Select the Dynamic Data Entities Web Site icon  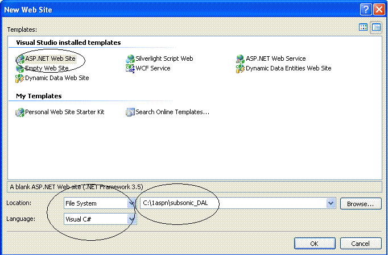pos(240,69)
